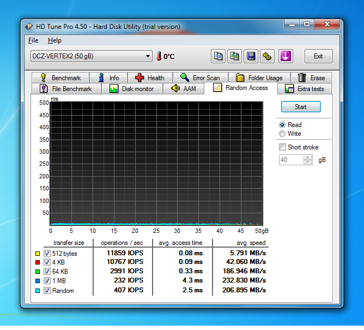The width and height of the screenshot is (364, 330).
Task: Click the save floppy disk icon
Action: click(x=251, y=56)
